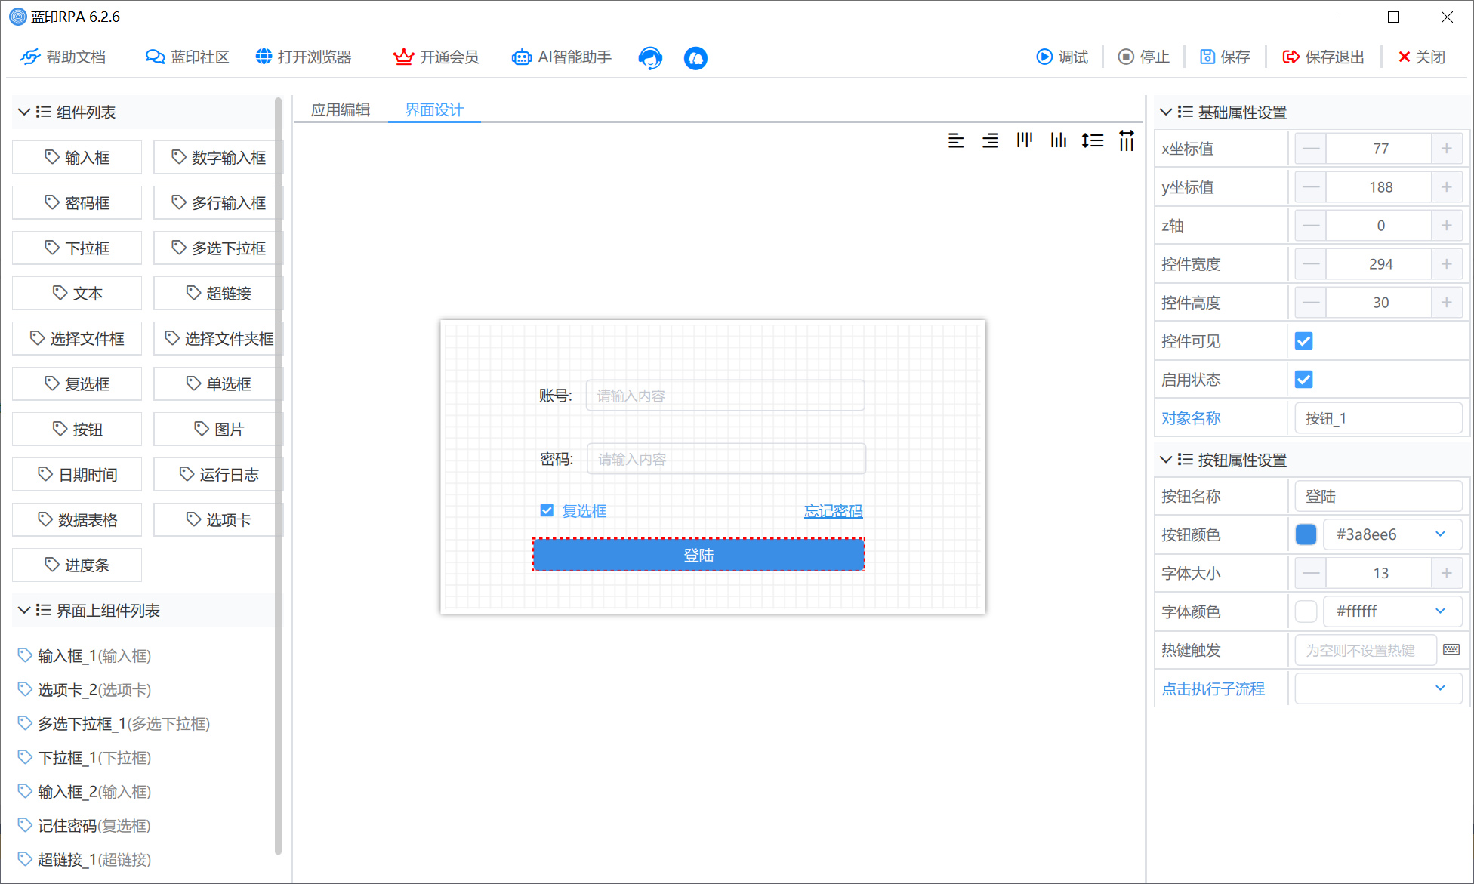This screenshot has width=1474, height=884.
Task: Open the 蓝印社区 menu item
Action: point(186,57)
